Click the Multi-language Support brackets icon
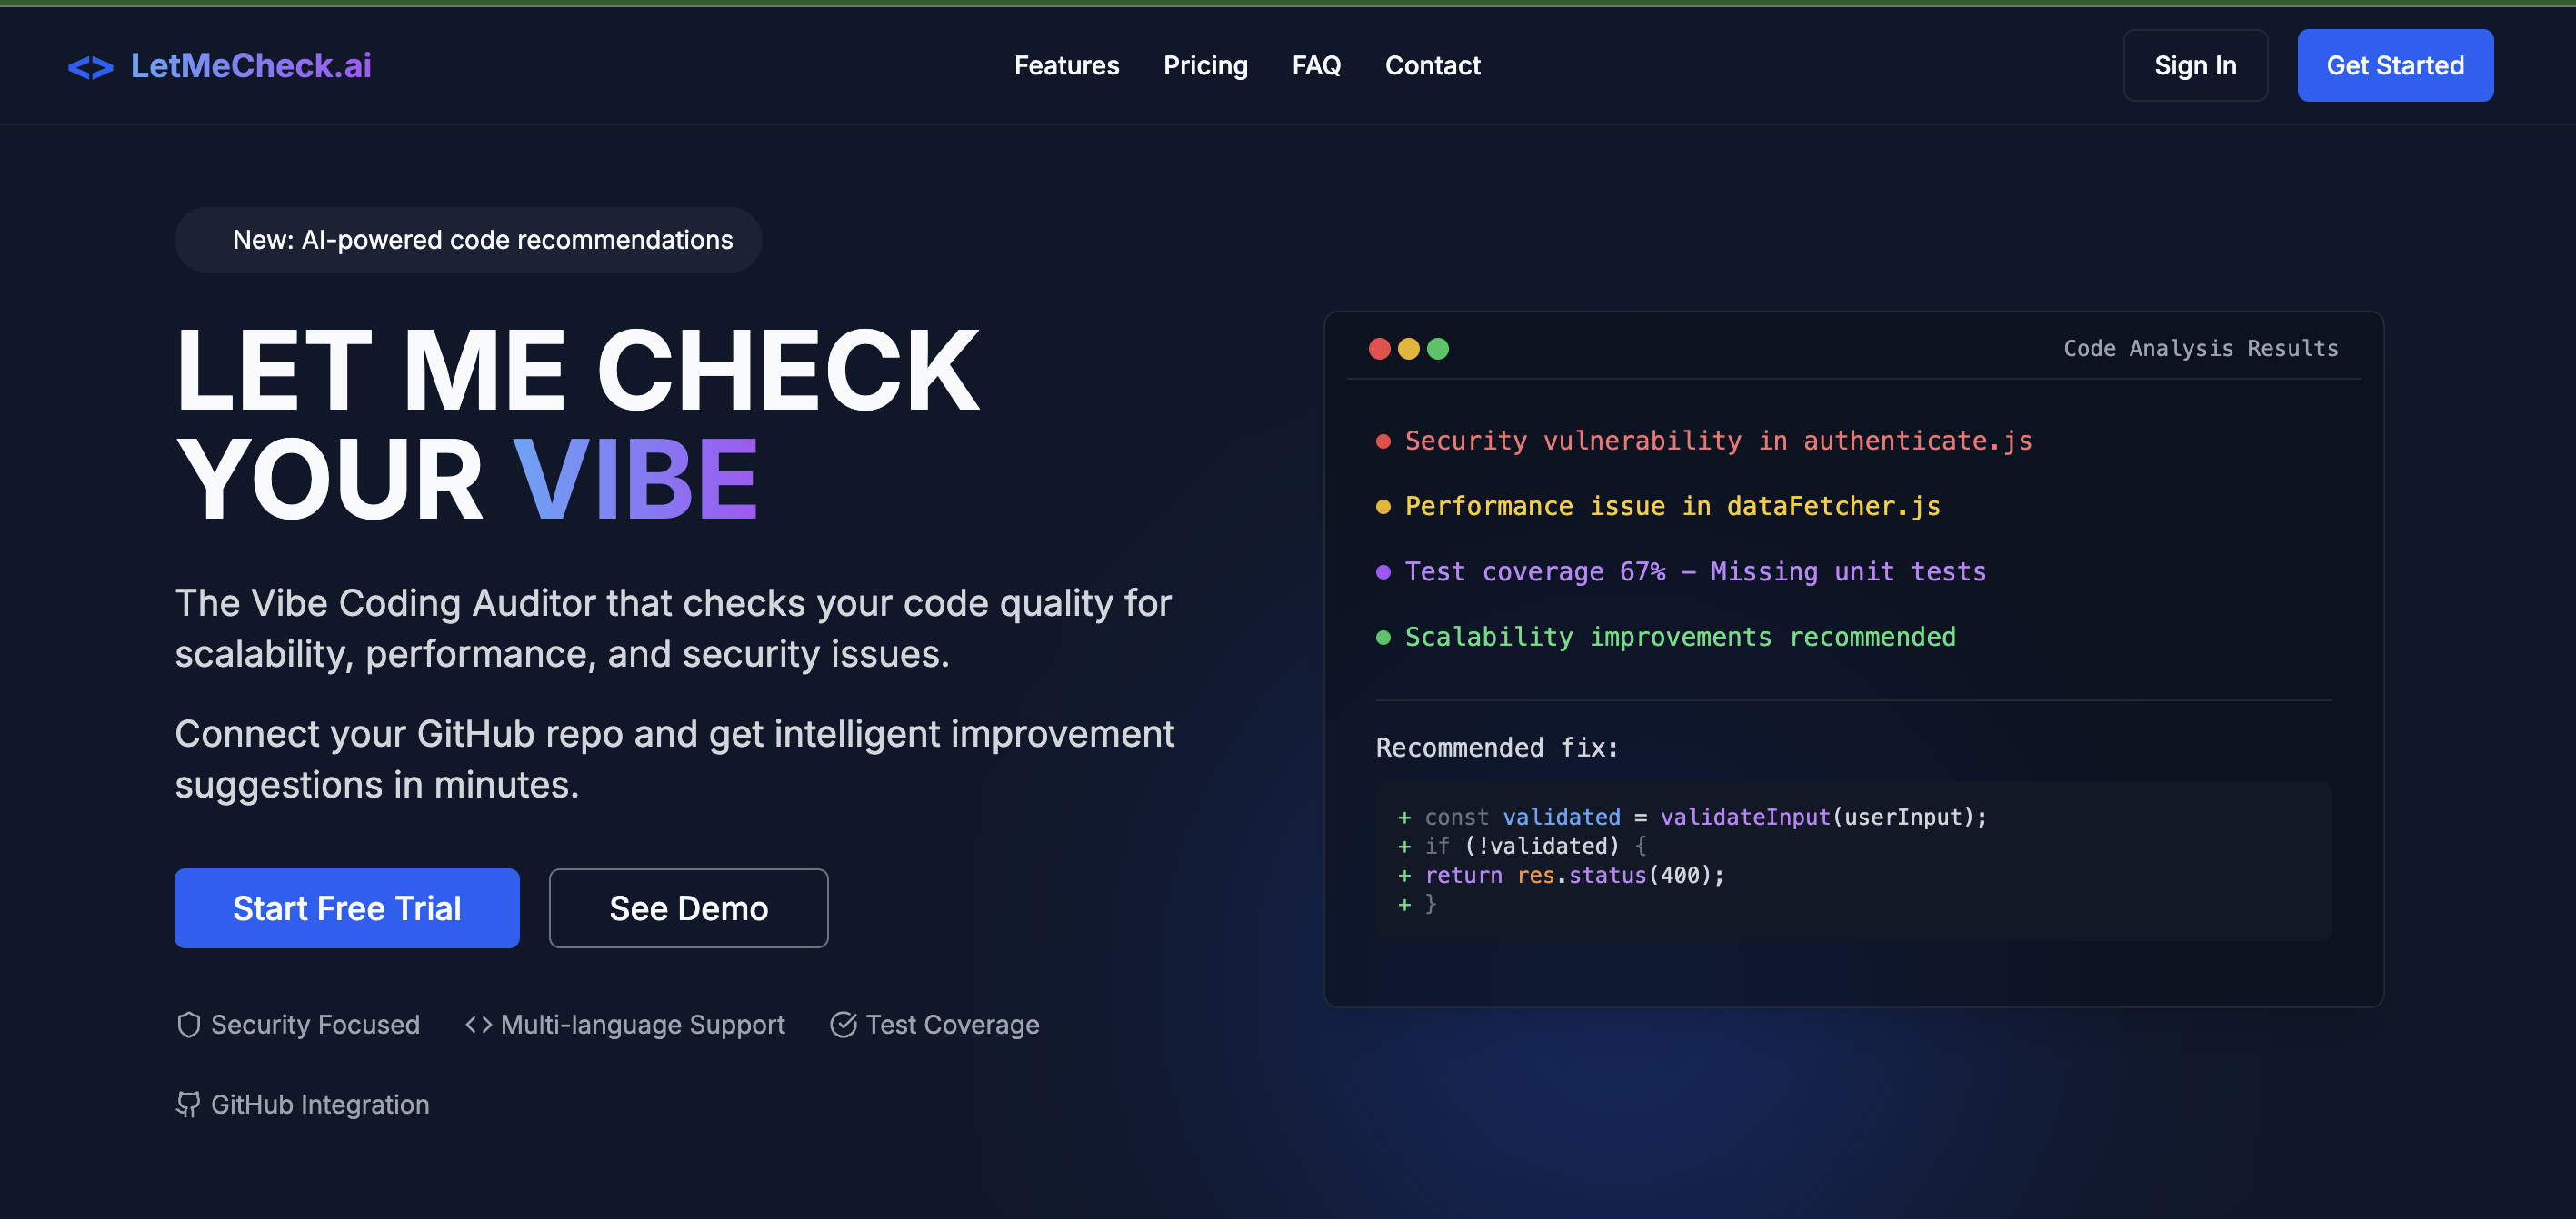Viewport: 2576px width, 1219px height. (478, 1026)
